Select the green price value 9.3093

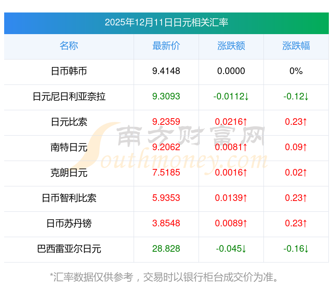click(x=166, y=97)
